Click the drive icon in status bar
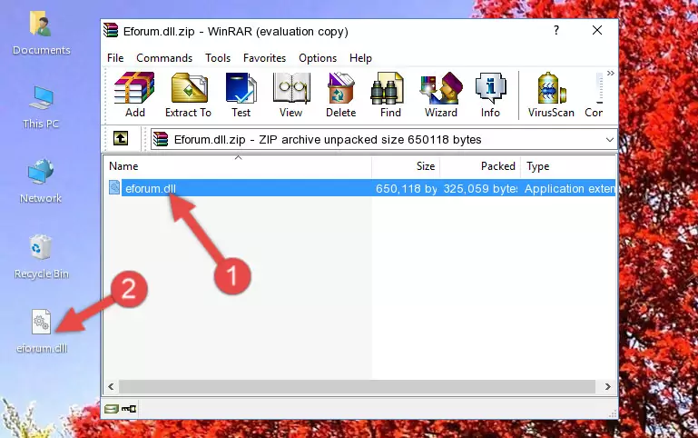This screenshot has height=438, width=698. [x=112, y=408]
